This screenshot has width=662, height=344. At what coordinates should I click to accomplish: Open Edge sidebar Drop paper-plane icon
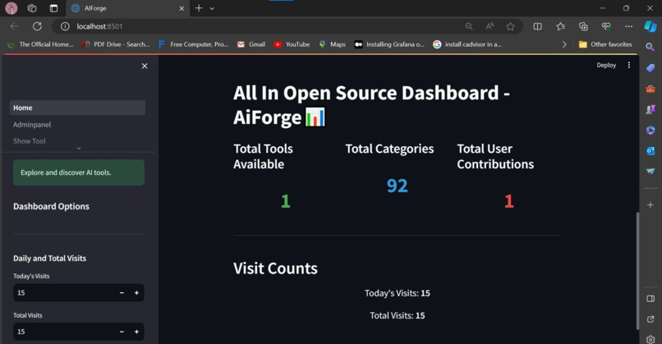pyautogui.click(x=651, y=171)
